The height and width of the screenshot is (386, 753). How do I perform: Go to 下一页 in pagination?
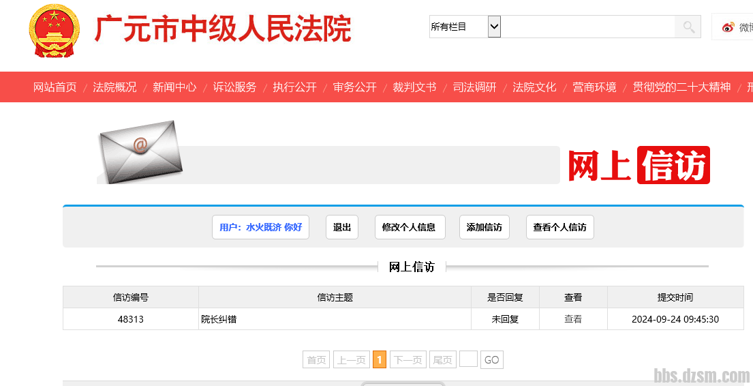tap(408, 360)
